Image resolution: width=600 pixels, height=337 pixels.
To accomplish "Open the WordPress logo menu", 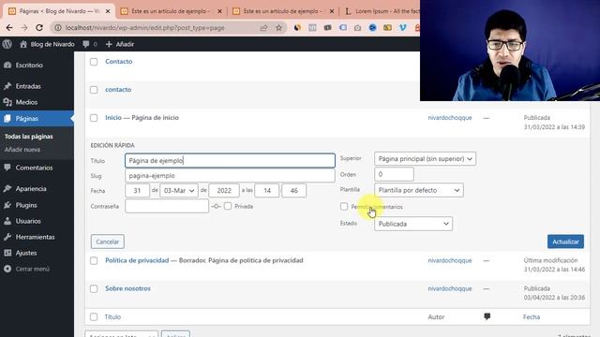I will pos(7,44).
